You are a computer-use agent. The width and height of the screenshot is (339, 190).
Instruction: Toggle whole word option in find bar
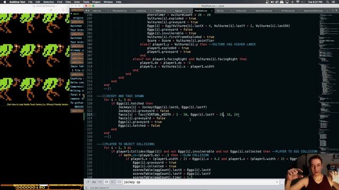pyautogui.click(x=100, y=182)
